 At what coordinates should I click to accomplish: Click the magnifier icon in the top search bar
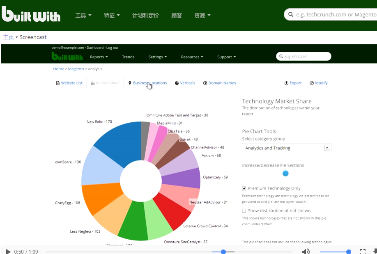[291, 14]
